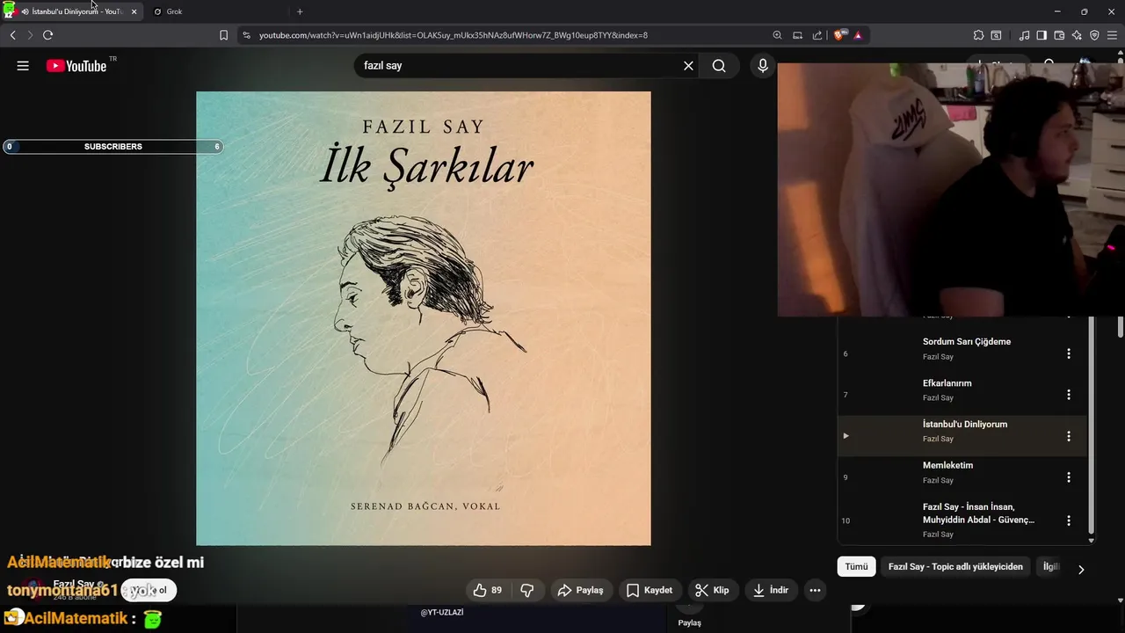1125x633 pixels.
Task: Click the screen cast icon in address bar
Action: click(x=797, y=35)
